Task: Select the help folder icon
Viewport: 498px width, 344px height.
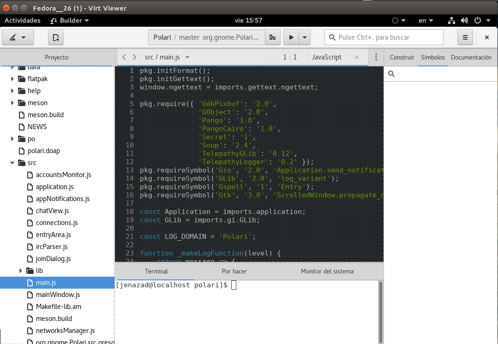Action: [x=22, y=91]
